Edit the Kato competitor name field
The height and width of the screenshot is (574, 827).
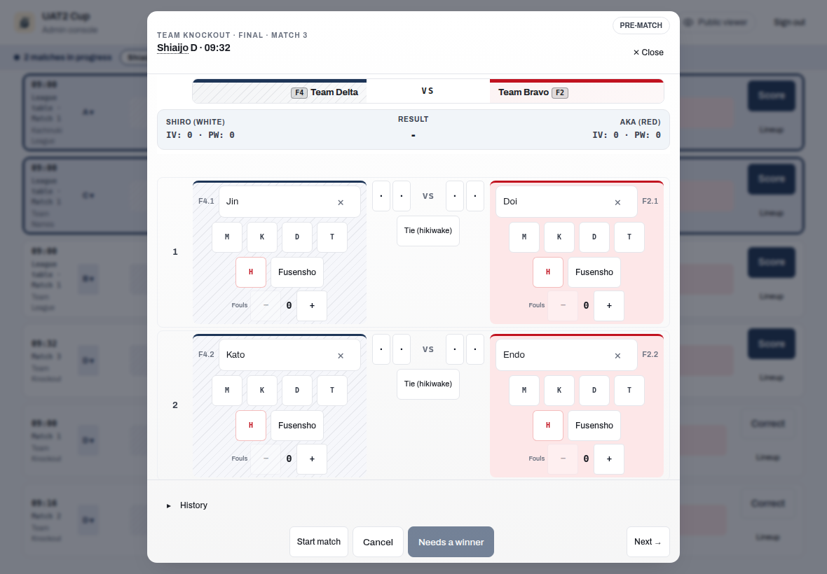pyautogui.click(x=289, y=355)
